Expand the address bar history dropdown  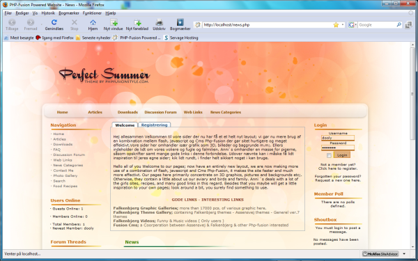coord(343,25)
